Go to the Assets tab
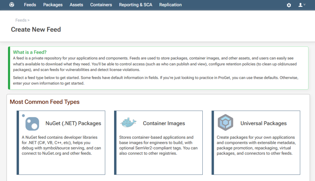 pos(76,5)
